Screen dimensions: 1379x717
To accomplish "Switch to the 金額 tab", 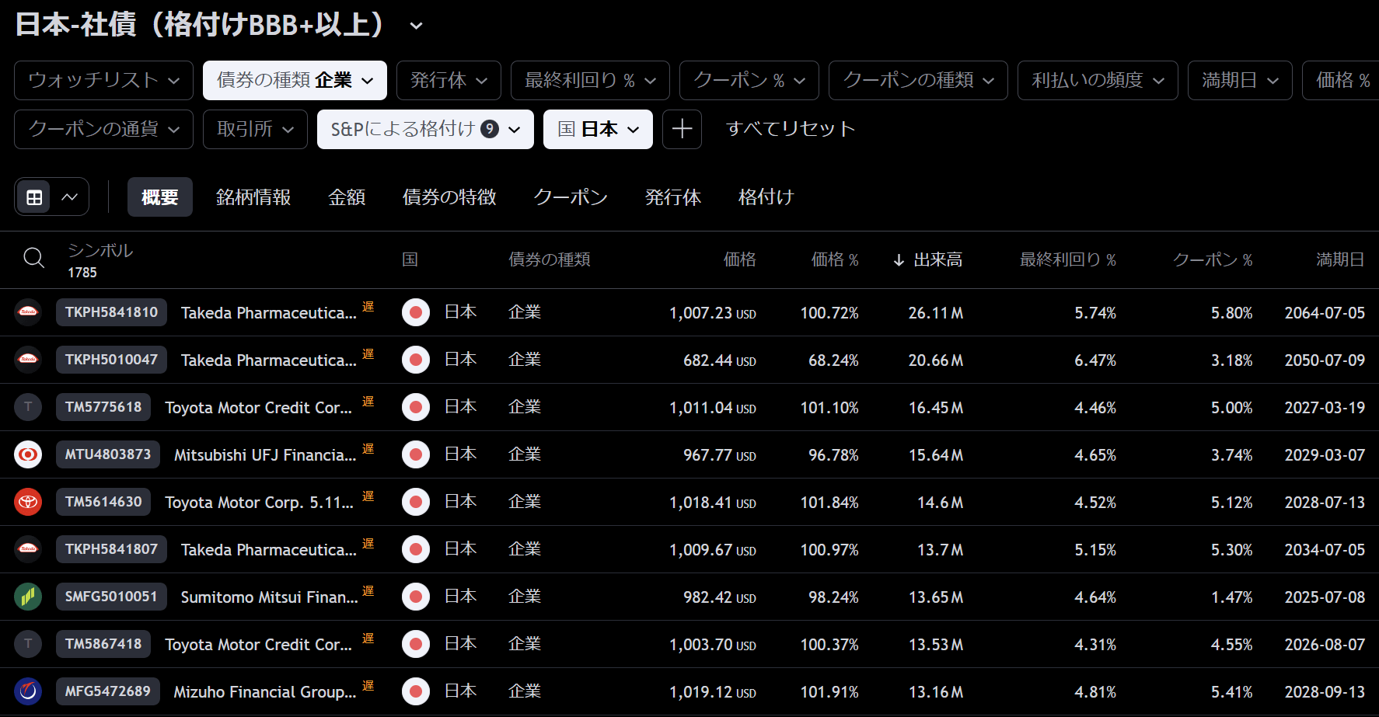I will pyautogui.click(x=347, y=197).
